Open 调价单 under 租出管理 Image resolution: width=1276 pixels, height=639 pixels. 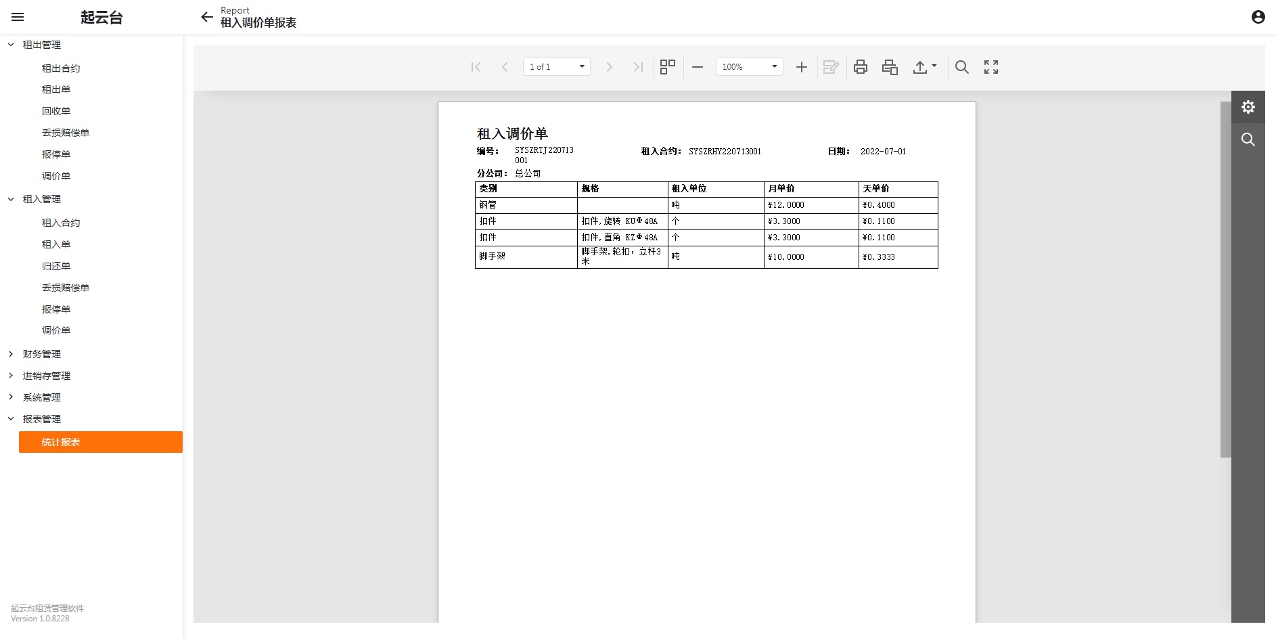(x=56, y=176)
